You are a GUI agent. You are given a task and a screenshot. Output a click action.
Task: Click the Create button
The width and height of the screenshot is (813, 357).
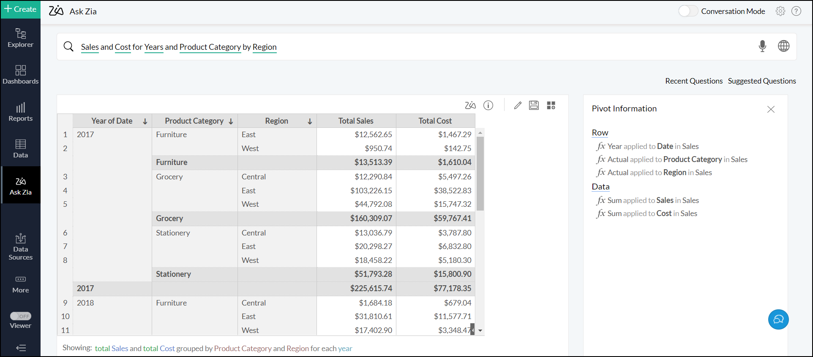20,9
